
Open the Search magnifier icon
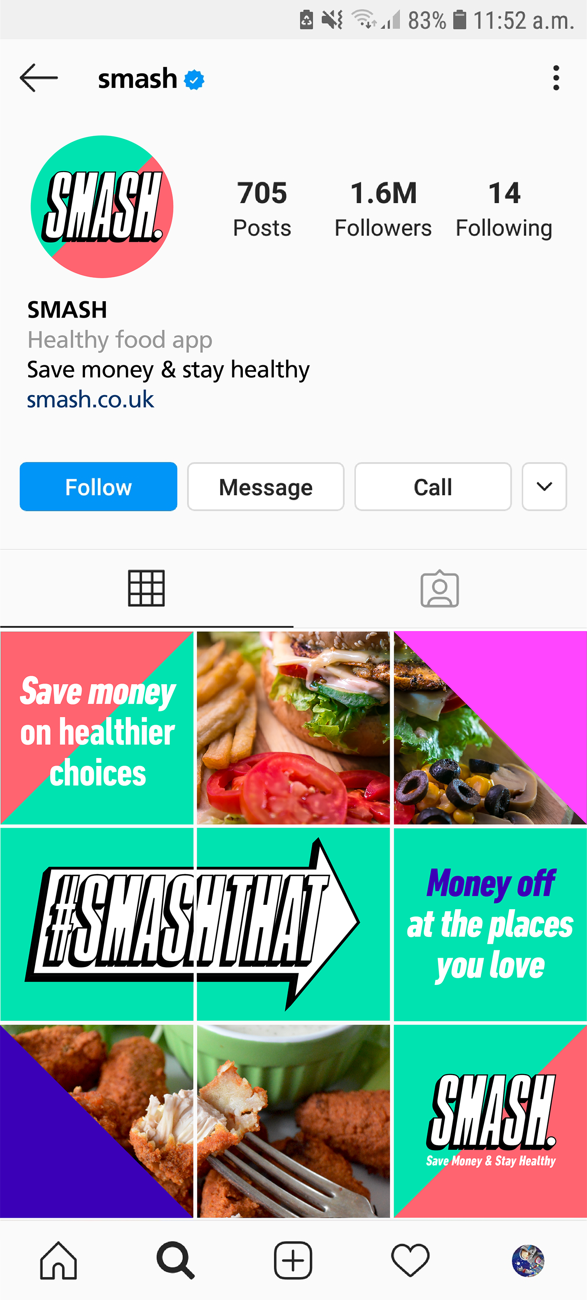click(176, 1260)
